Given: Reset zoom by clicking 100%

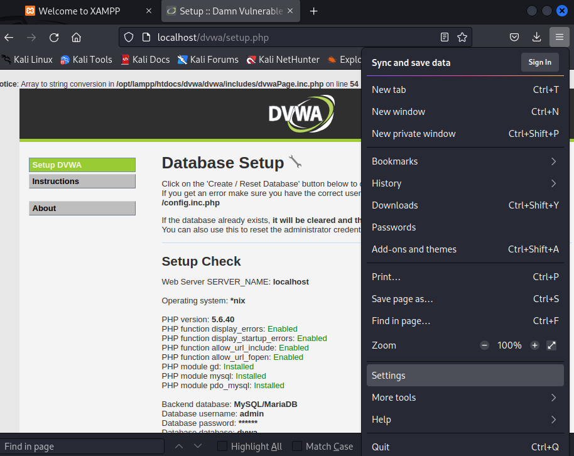Looking at the screenshot, I should (x=509, y=345).
